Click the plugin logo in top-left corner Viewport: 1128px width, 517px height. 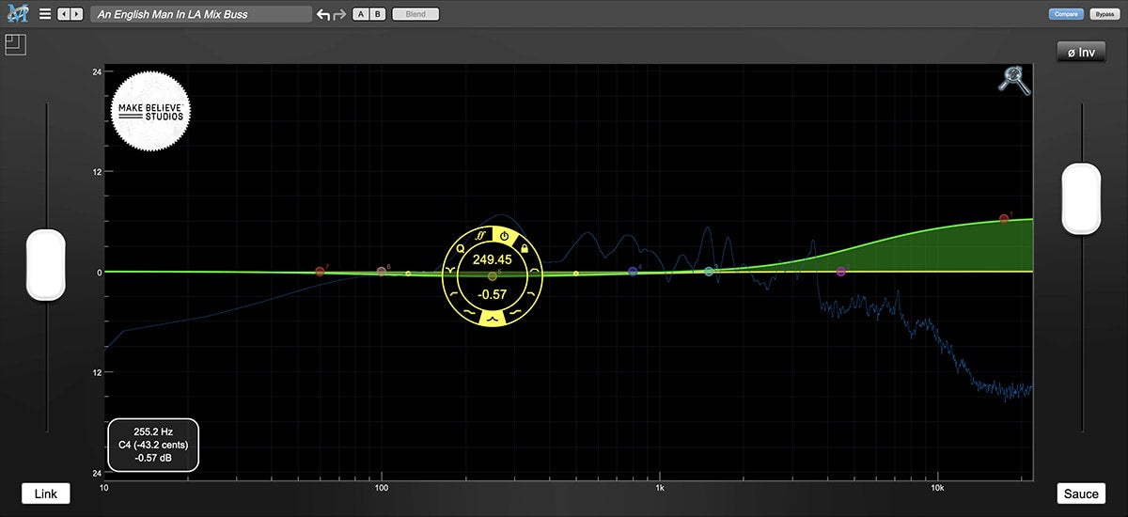coord(15,14)
